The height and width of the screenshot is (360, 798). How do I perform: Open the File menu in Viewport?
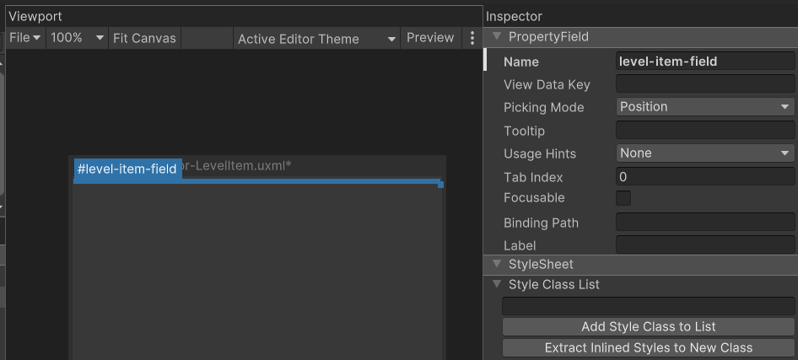pyautogui.click(x=24, y=38)
